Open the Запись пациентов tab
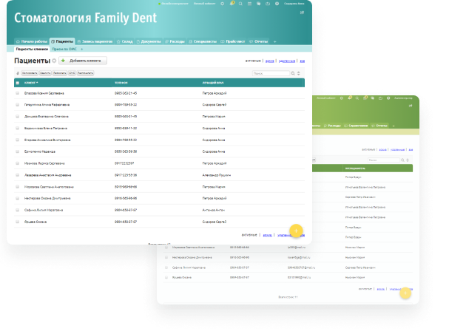449x334 pixels. tap(95, 41)
